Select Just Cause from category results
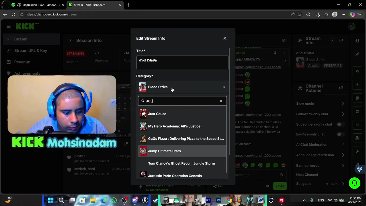366x206 pixels. click(182, 114)
